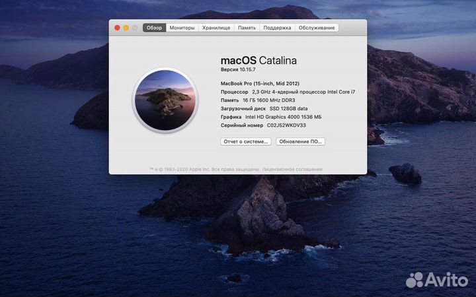Click the memory value 16 ГБ 1600 MHz DDR3
Viewport: 476px width, 297px height.
coord(268,100)
